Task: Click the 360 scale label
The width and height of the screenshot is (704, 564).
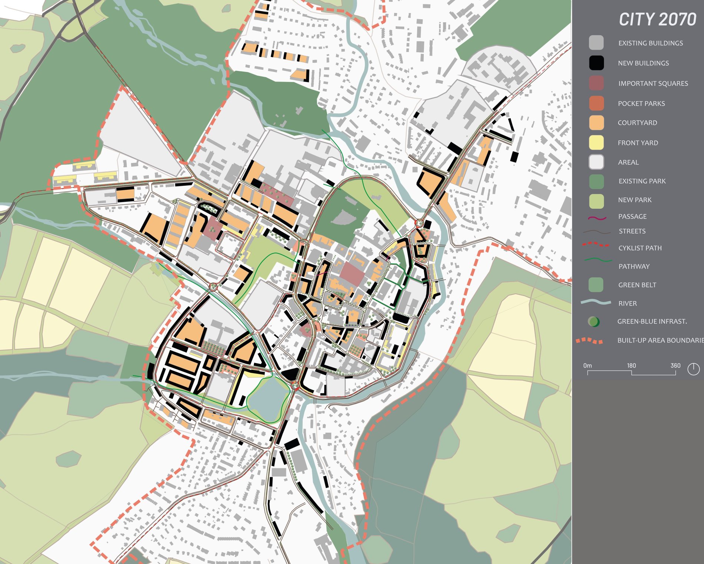Action: [675, 366]
